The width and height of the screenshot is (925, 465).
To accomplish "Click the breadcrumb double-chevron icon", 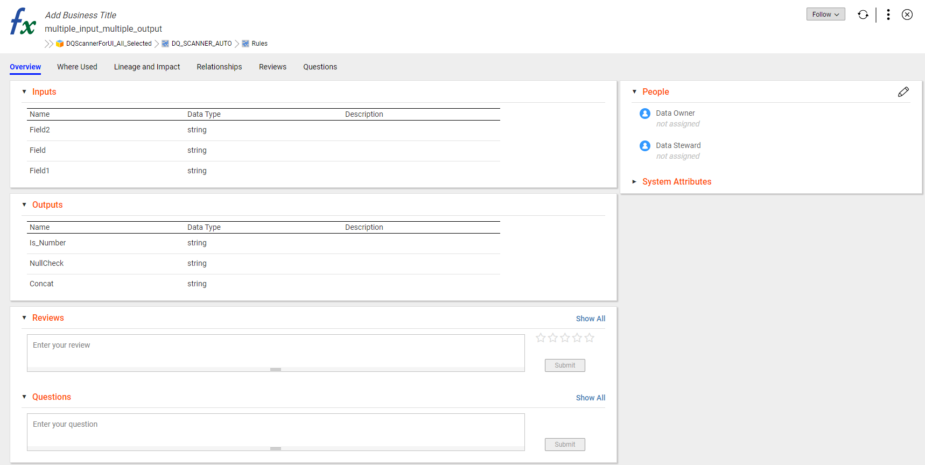I will tap(49, 44).
